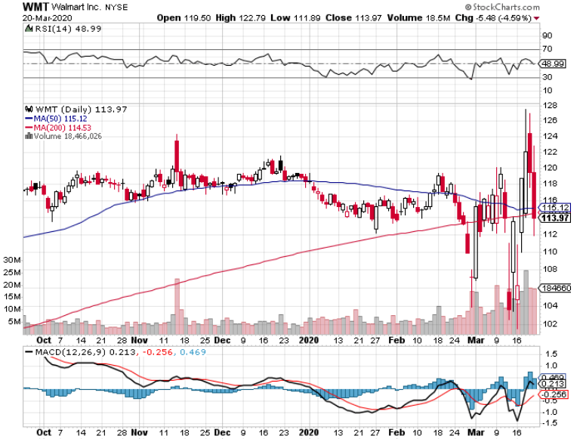580x439 pixels.
Task: Click the NYSE exchange label
Action: point(116,7)
